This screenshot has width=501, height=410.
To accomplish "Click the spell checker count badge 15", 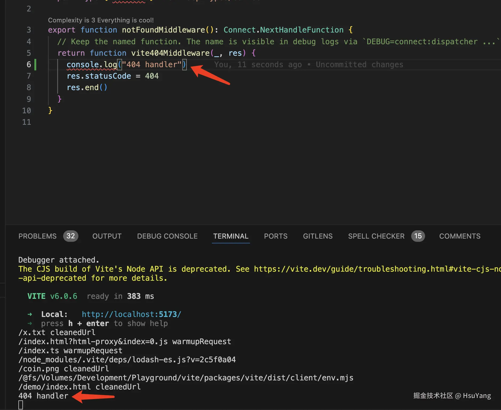I will [418, 236].
